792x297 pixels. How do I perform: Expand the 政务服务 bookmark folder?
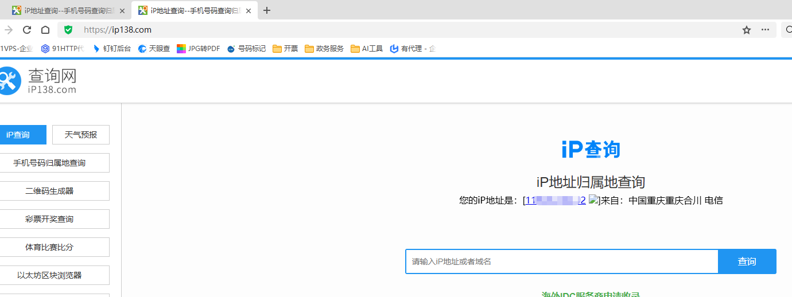coord(324,49)
